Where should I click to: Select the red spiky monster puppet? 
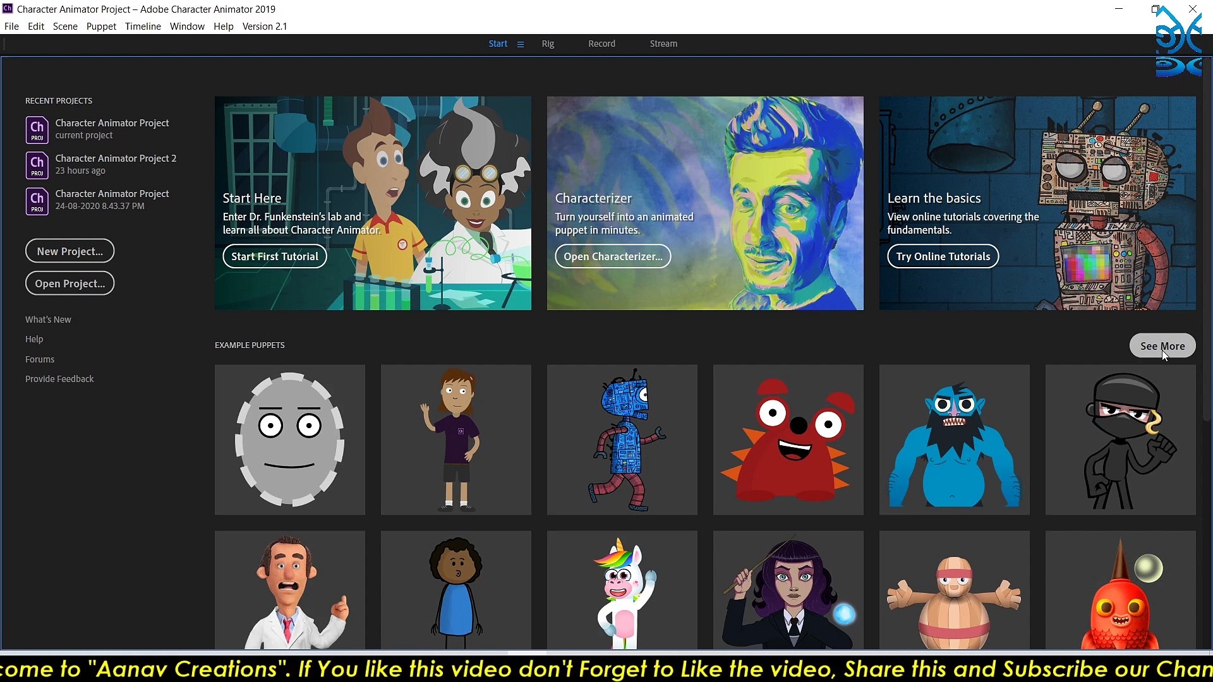tap(788, 440)
